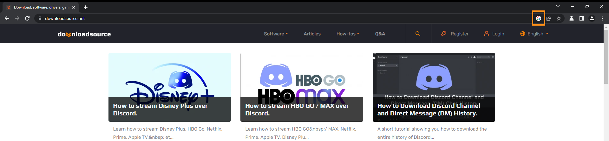Reload the downloadsource.net page
The image size is (609, 141).
coord(27,18)
